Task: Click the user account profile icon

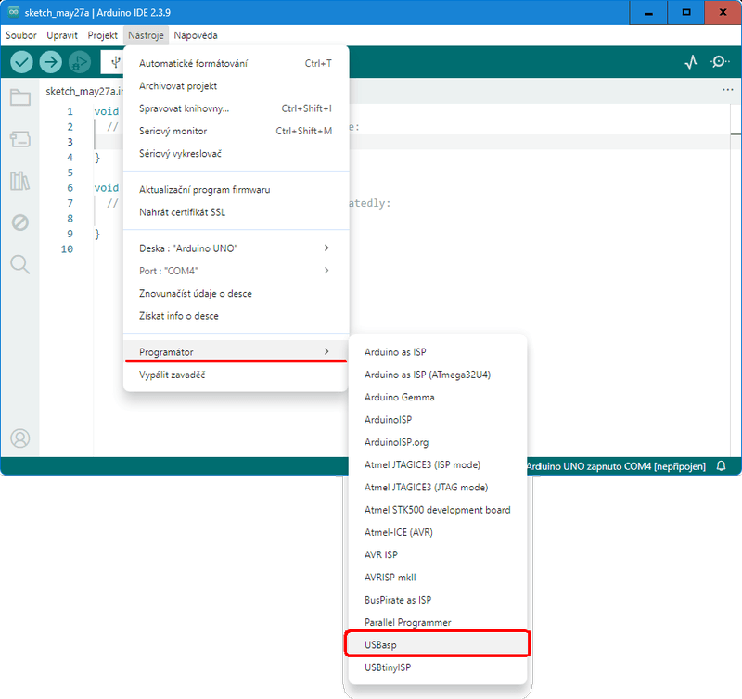Action: pyautogui.click(x=20, y=438)
